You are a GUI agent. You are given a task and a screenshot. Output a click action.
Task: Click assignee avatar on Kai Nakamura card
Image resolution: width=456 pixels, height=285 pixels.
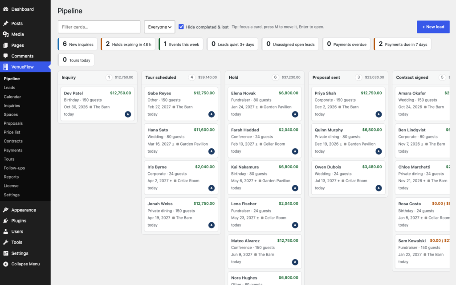295,188
